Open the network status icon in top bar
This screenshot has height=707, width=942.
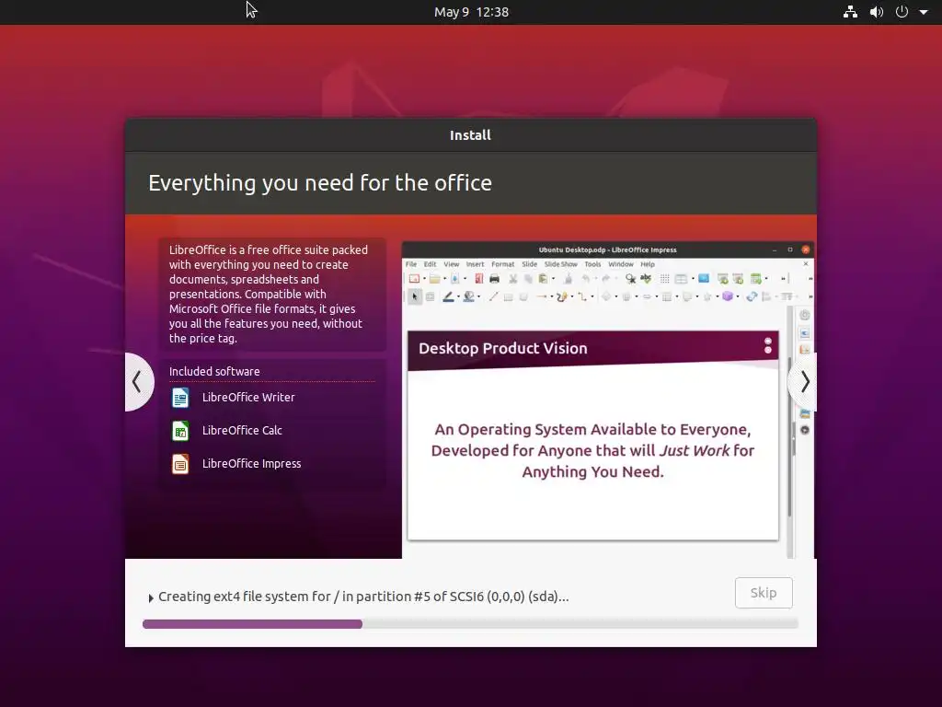[850, 12]
